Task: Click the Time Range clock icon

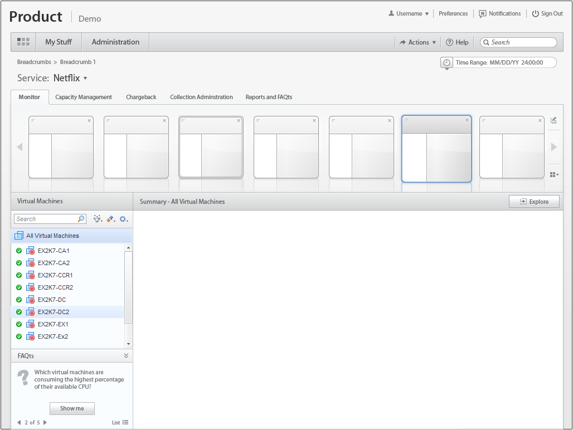Action: point(446,62)
